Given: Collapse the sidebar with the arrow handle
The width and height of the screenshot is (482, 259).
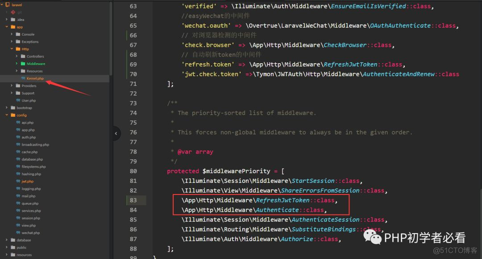Looking at the screenshot, I should [116, 134].
